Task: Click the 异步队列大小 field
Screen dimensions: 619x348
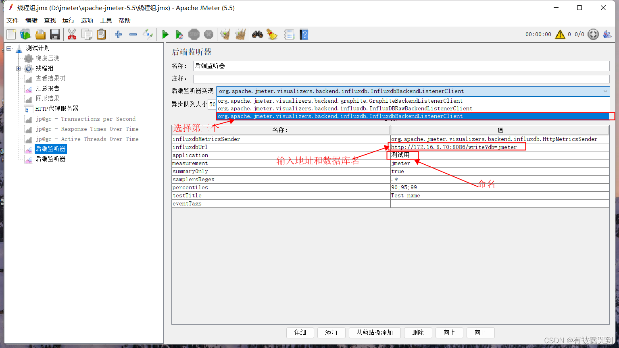Action: [x=212, y=104]
